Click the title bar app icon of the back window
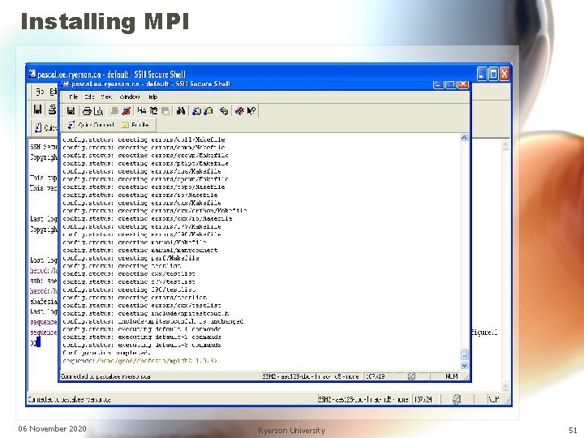This screenshot has height=438, width=584. tap(32, 74)
